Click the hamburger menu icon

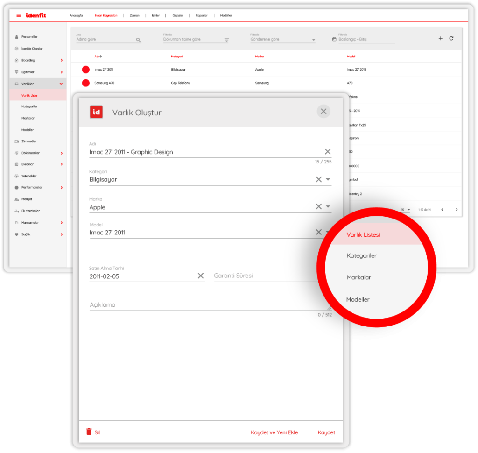pyautogui.click(x=19, y=15)
